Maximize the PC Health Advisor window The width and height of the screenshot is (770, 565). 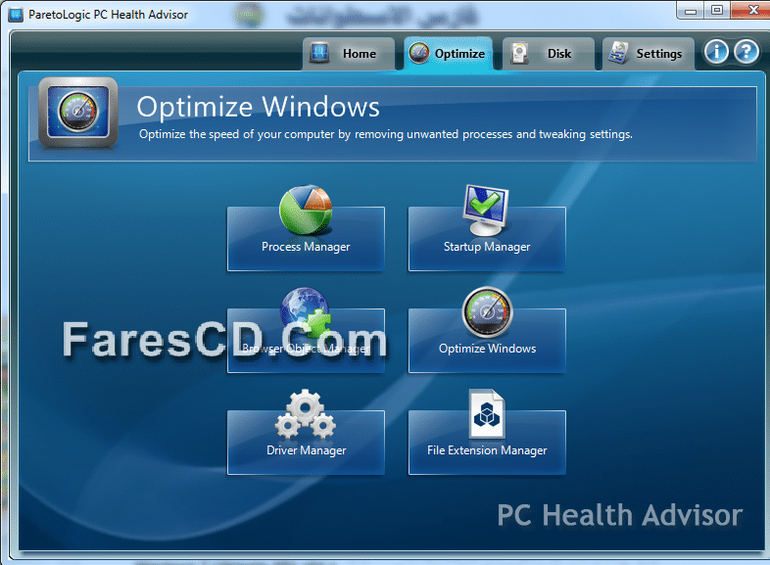pyautogui.click(x=717, y=11)
